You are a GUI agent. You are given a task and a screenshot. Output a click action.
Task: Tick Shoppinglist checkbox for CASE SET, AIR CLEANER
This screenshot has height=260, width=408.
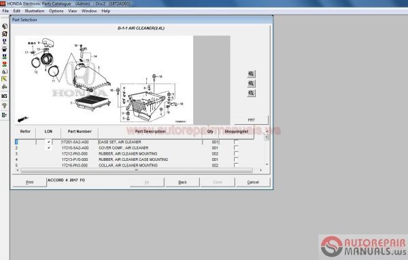236,142
